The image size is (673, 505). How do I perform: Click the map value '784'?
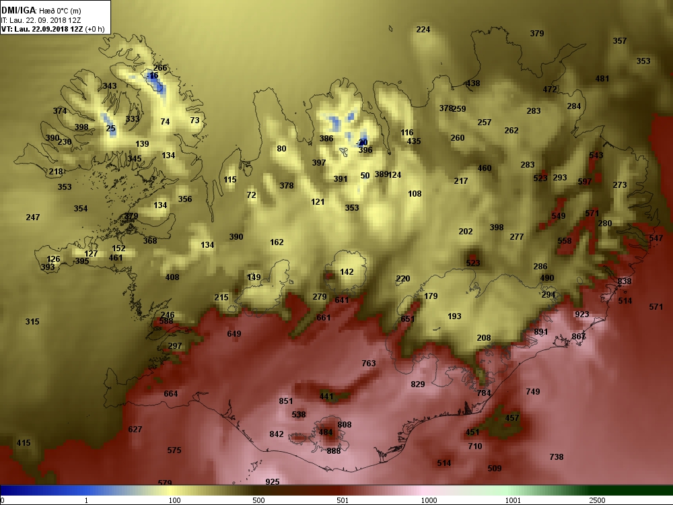[484, 393]
